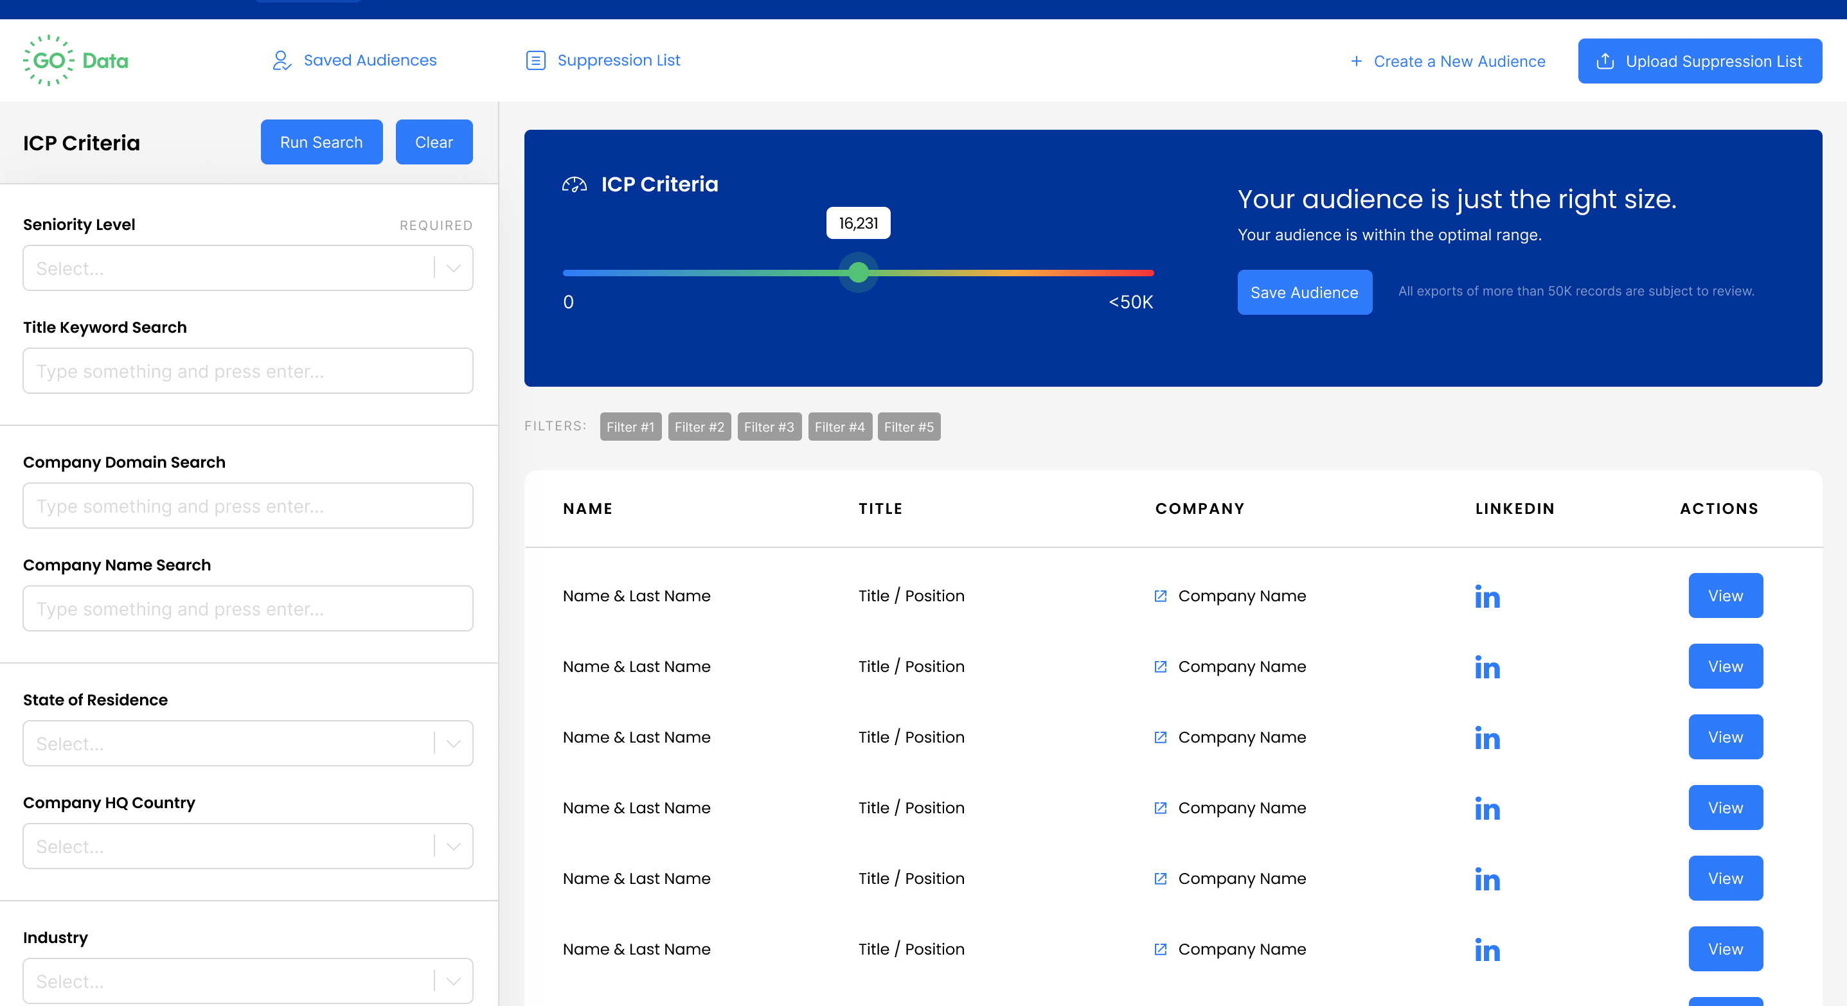The height and width of the screenshot is (1006, 1847).
Task: Open the LinkedIn profile icon on the first row
Action: pos(1487,597)
